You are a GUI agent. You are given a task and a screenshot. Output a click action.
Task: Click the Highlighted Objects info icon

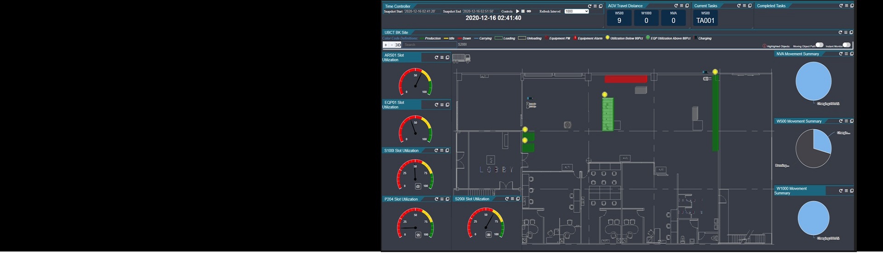click(x=764, y=46)
